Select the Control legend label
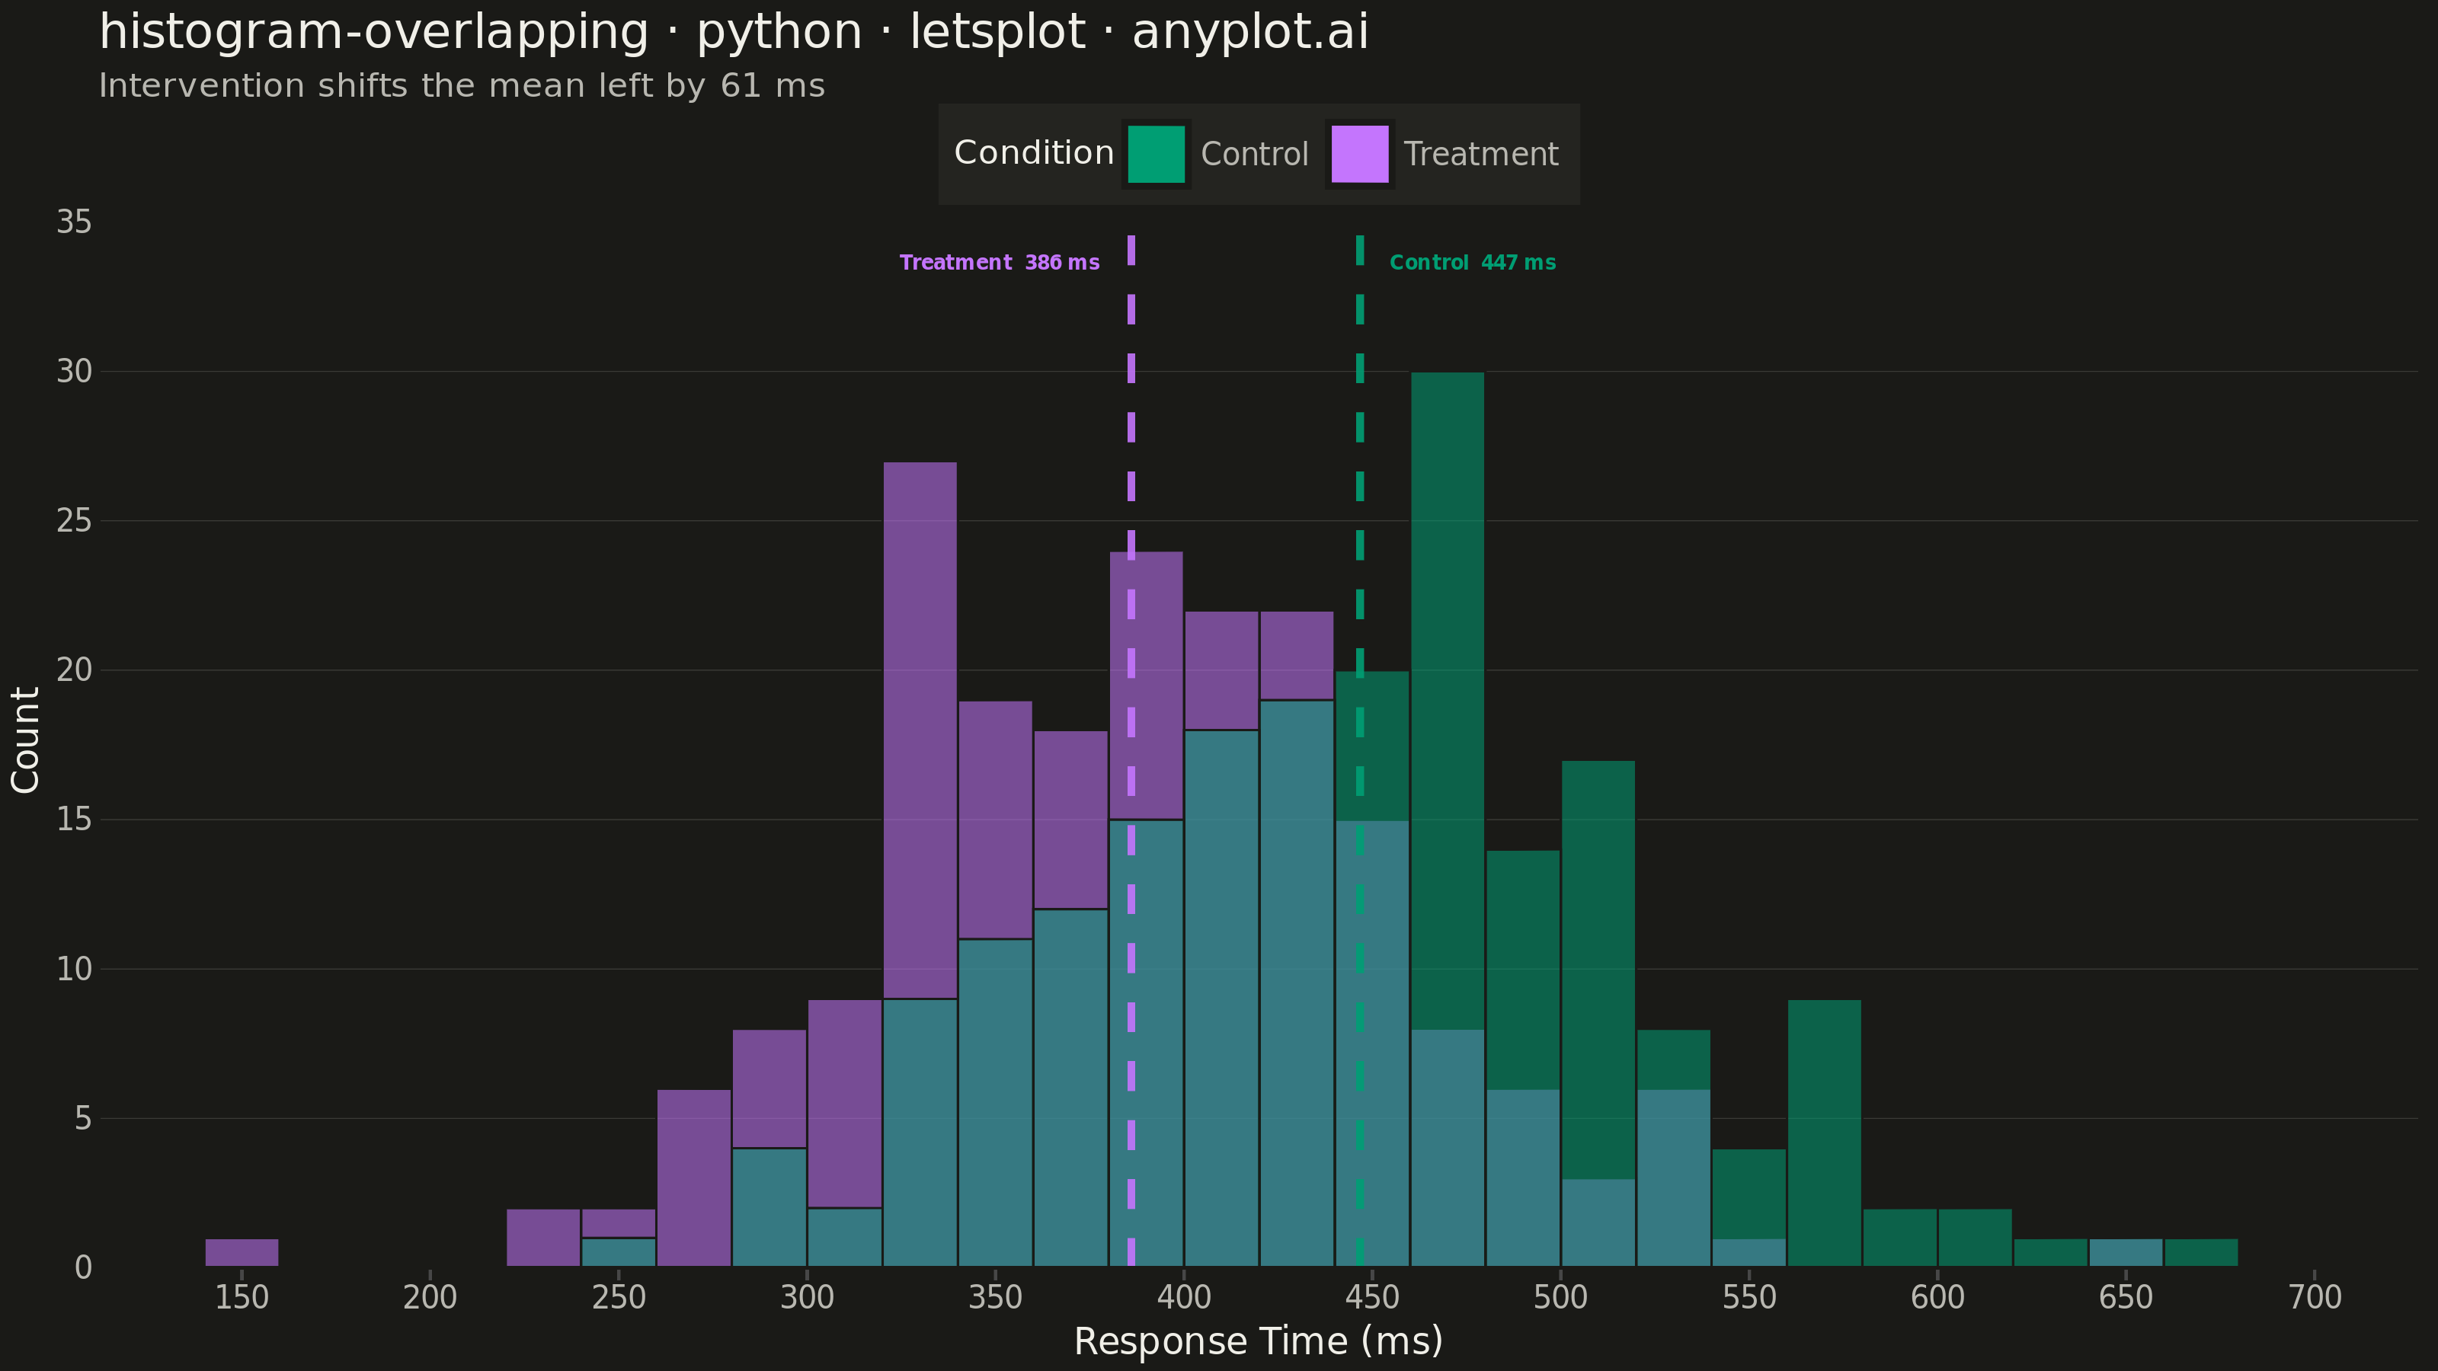Screen dimensions: 2438x1371 [1254, 154]
